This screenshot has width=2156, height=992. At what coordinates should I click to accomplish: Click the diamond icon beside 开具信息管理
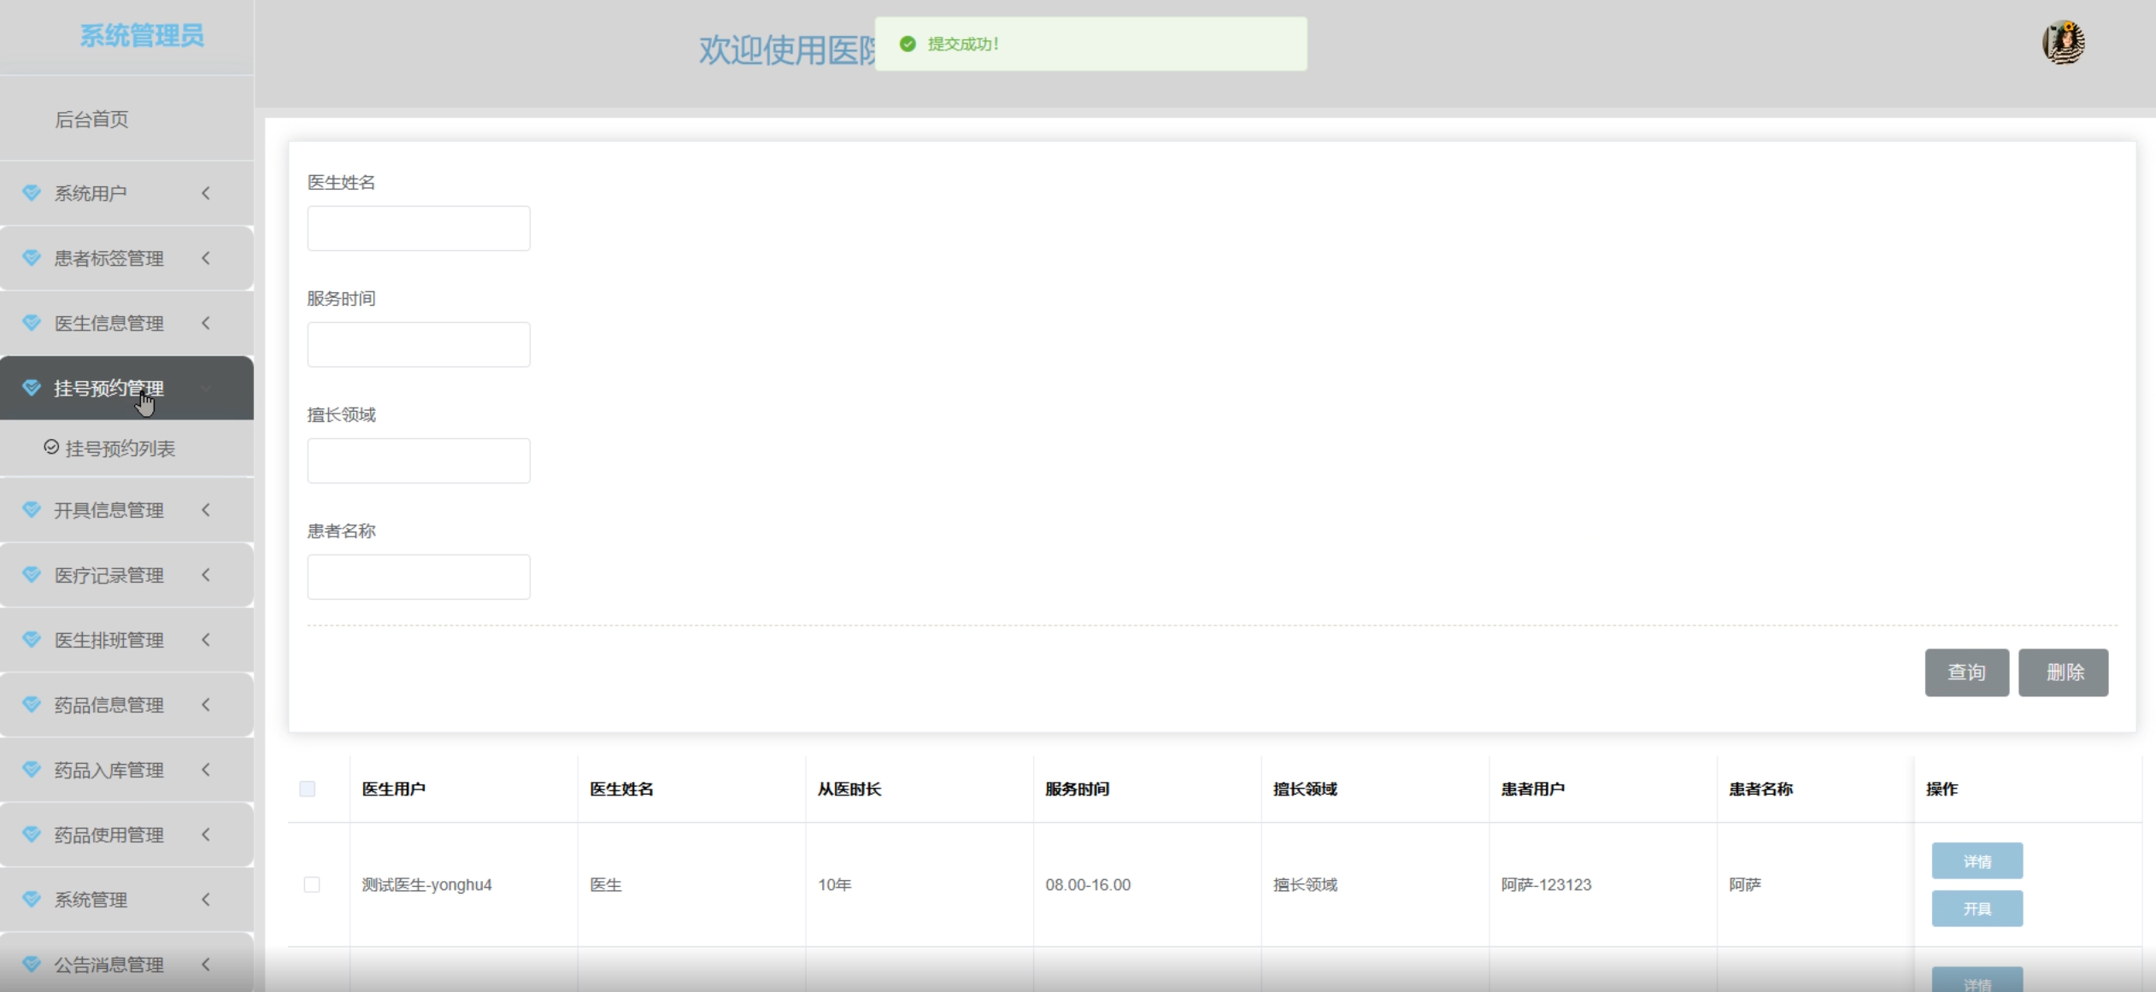tap(32, 510)
